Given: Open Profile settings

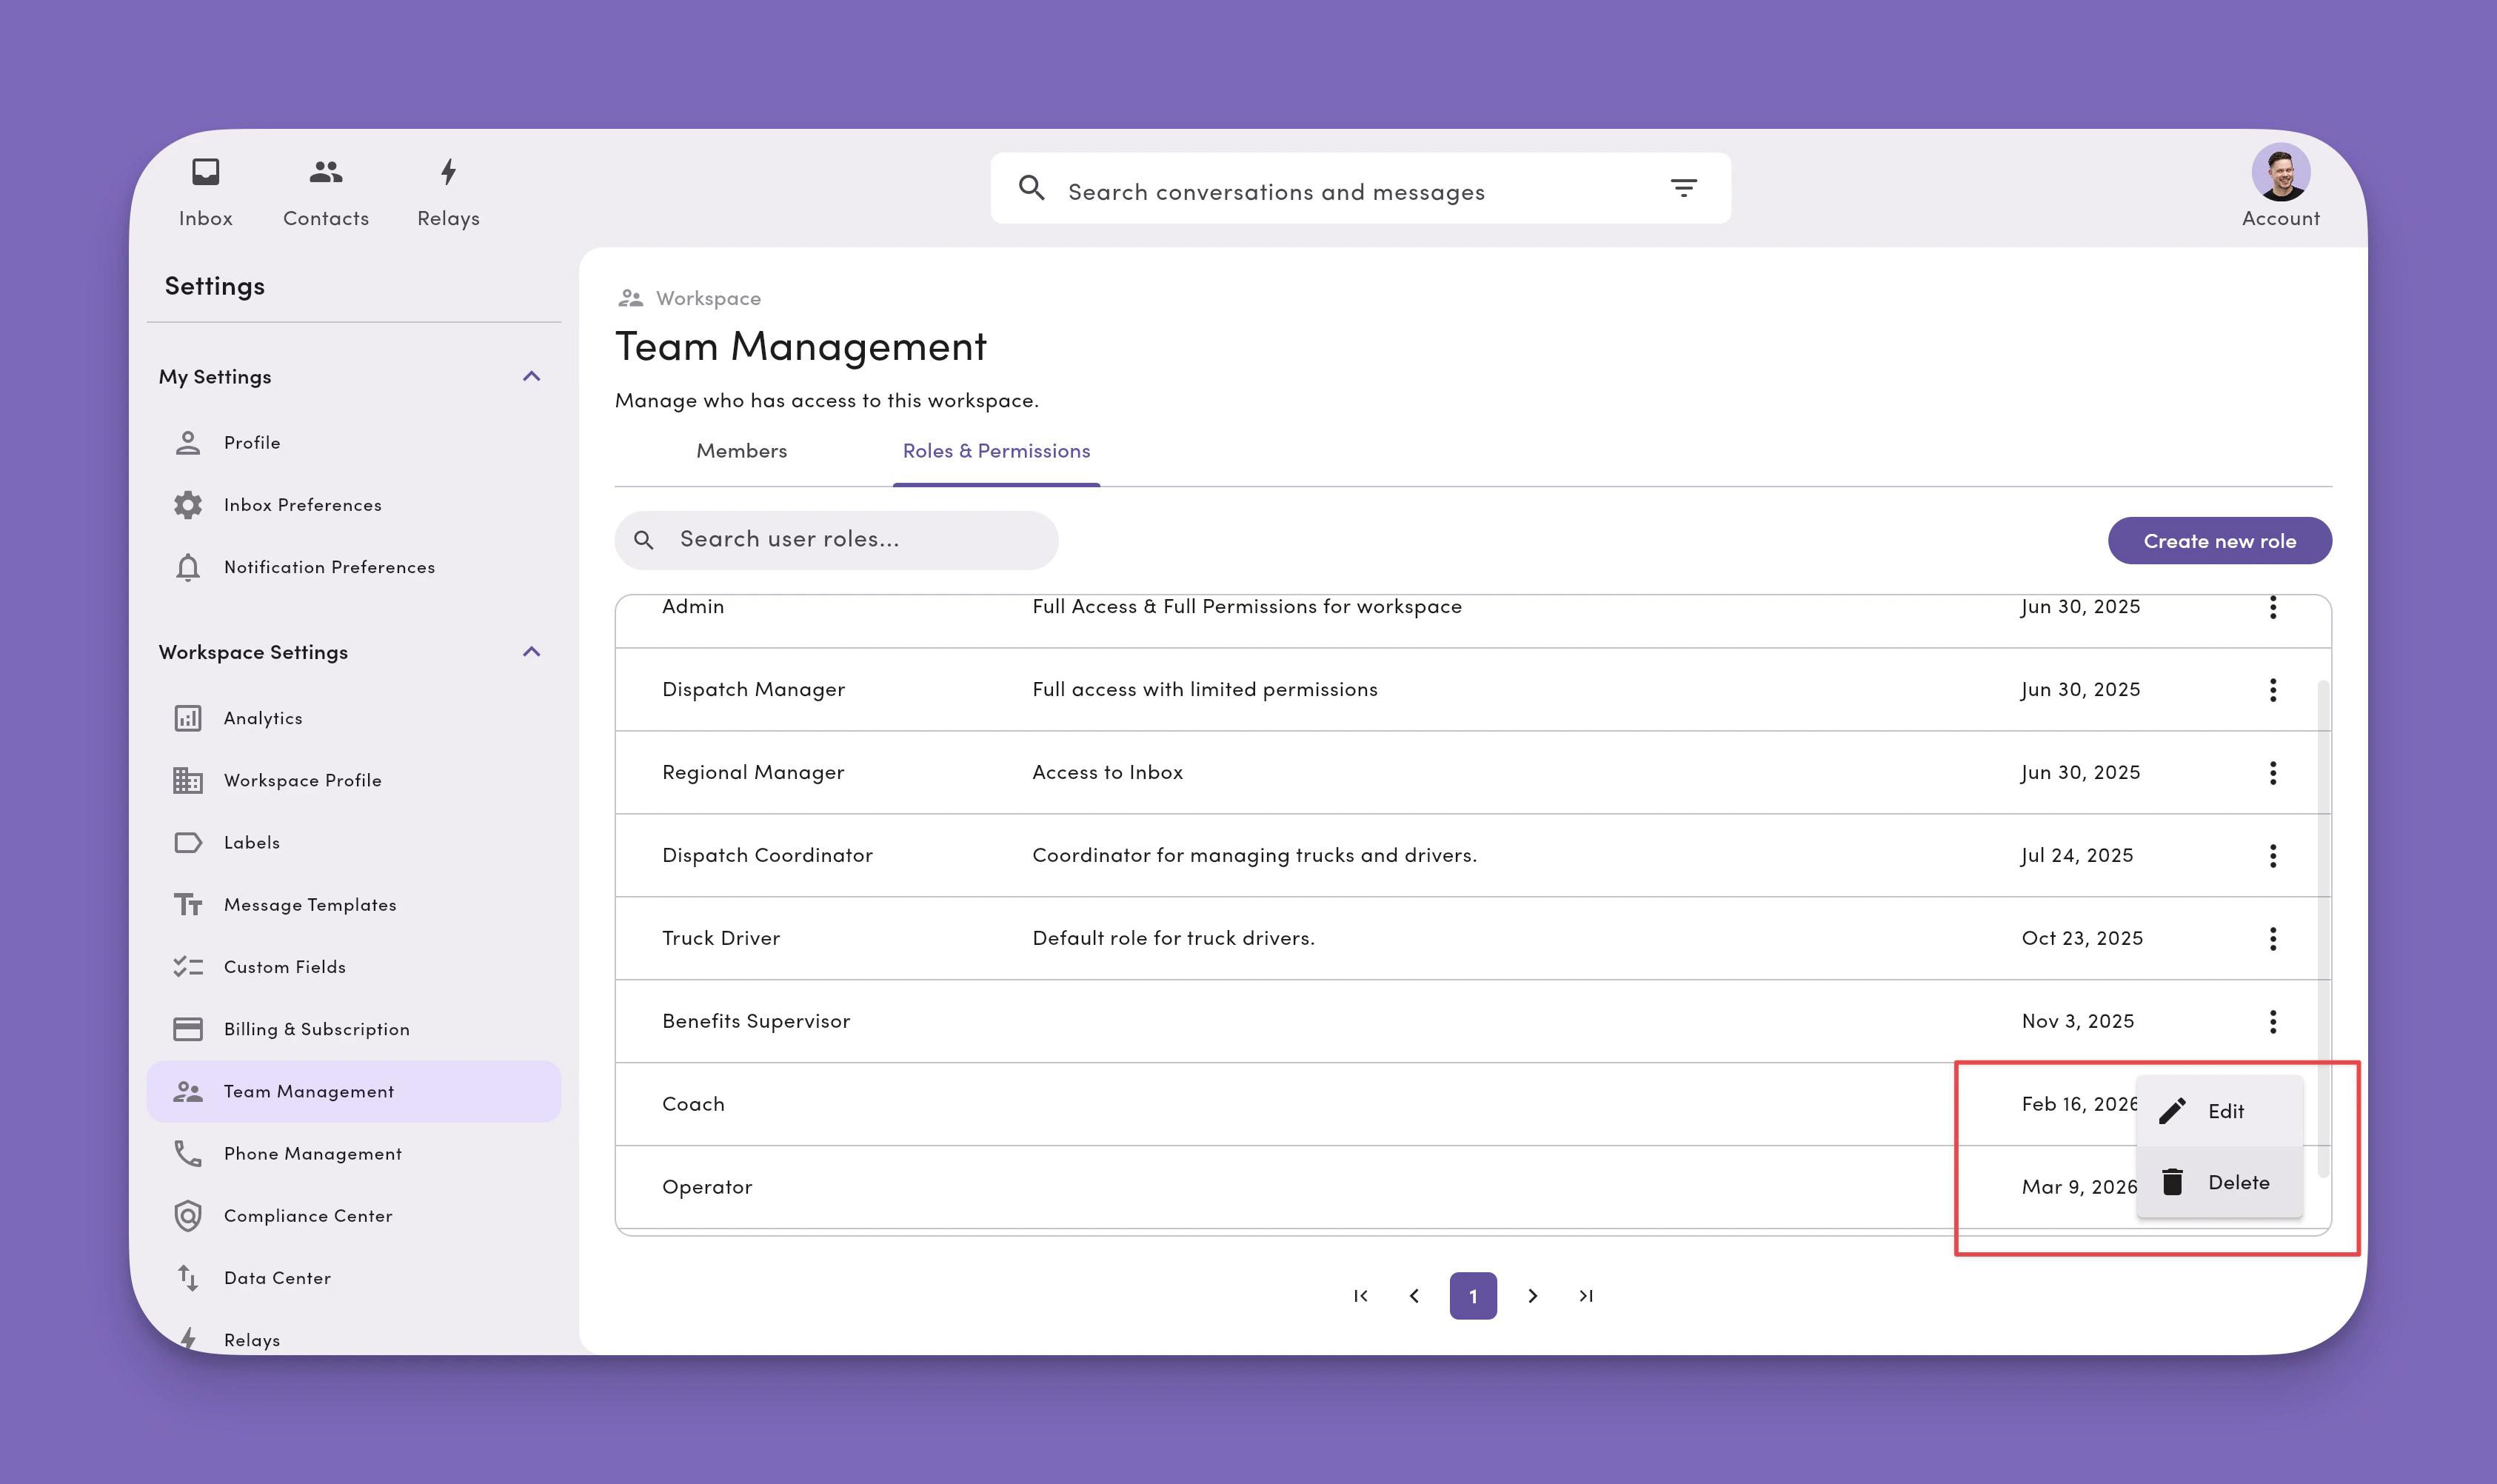Looking at the screenshot, I should (x=354, y=443).
